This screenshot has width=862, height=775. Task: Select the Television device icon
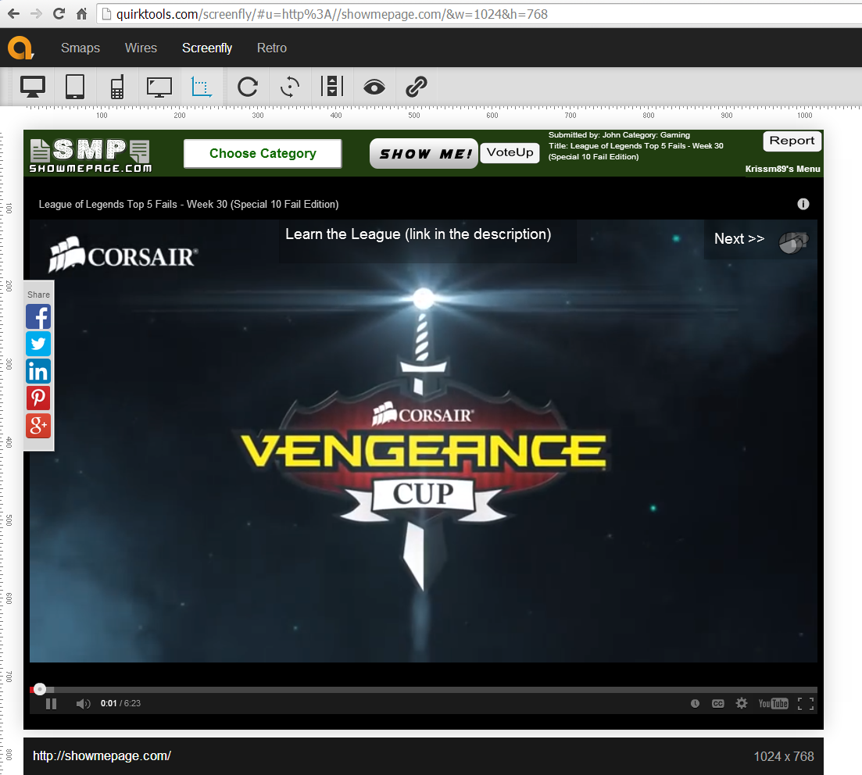click(x=159, y=87)
